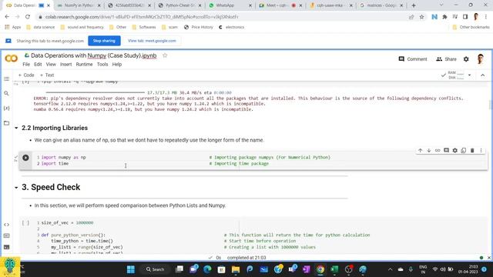Open Google account avatar in Colab
Screen dimensions: 493x277
[x=480, y=59]
